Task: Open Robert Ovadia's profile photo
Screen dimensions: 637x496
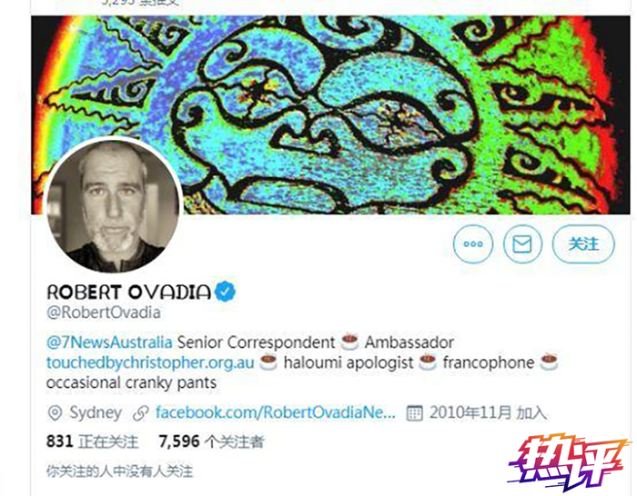Action: point(114,204)
